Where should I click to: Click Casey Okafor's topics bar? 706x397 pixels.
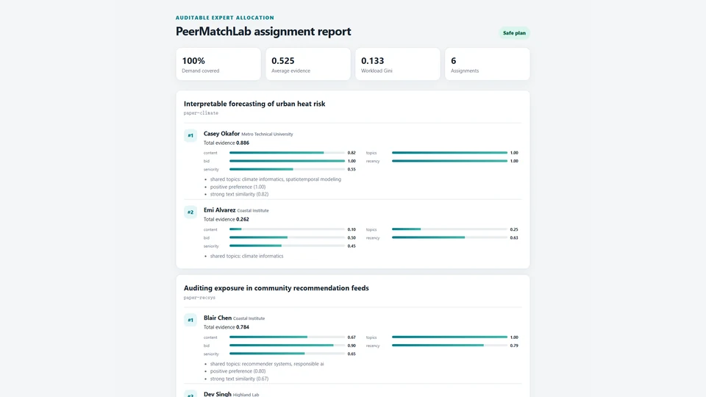tap(450, 153)
